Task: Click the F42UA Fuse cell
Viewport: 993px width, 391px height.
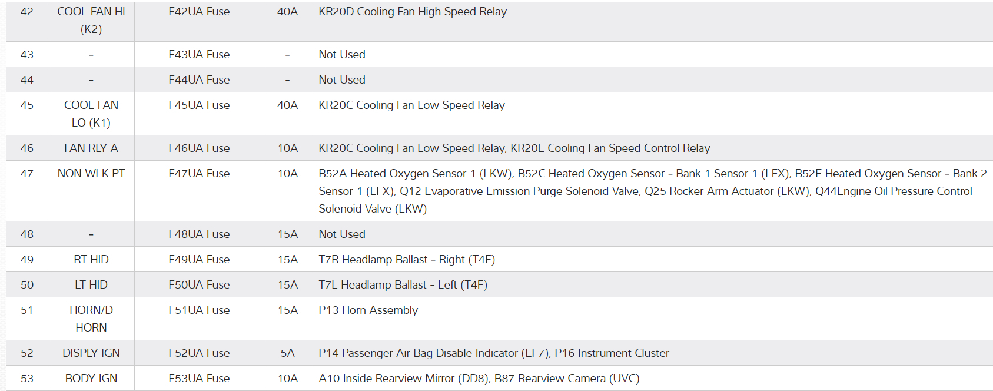Action: pos(199,12)
